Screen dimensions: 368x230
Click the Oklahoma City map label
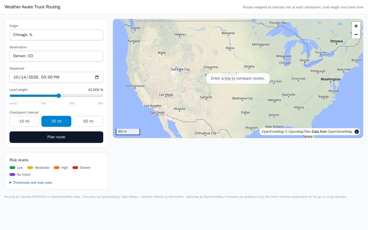pos(242,98)
